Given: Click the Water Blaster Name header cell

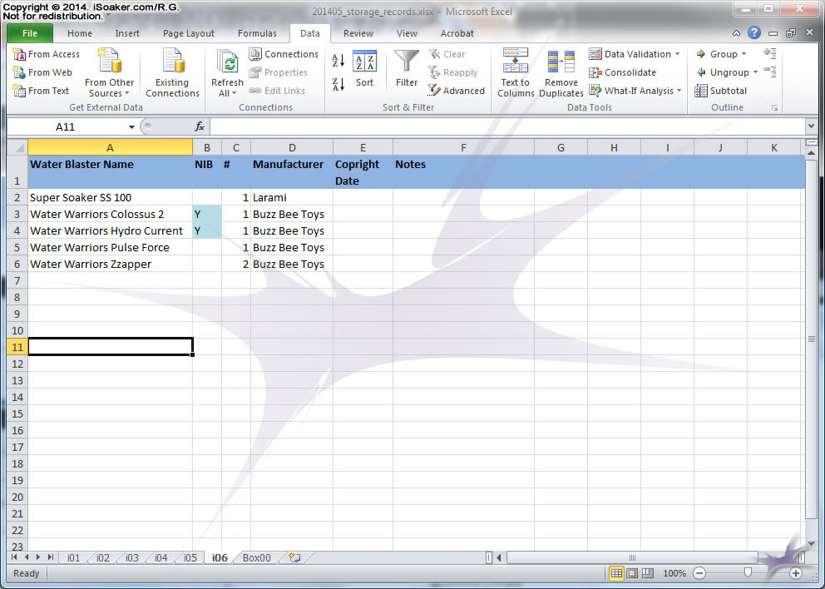Looking at the screenshot, I should (110, 172).
